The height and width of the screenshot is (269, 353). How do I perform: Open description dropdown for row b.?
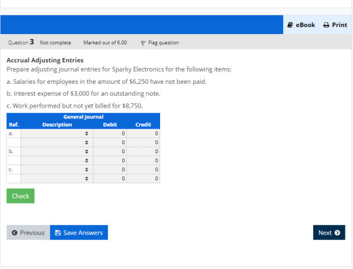tap(57, 151)
